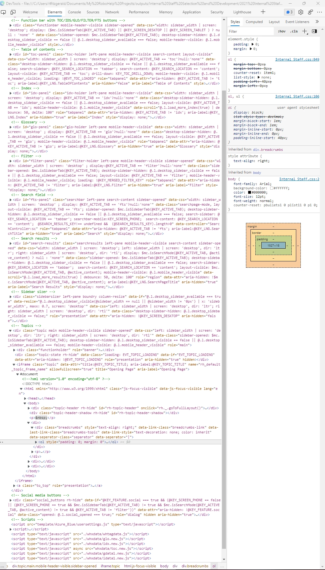Open the Network tab
The width and height of the screenshot is (325, 570).
[112, 12]
